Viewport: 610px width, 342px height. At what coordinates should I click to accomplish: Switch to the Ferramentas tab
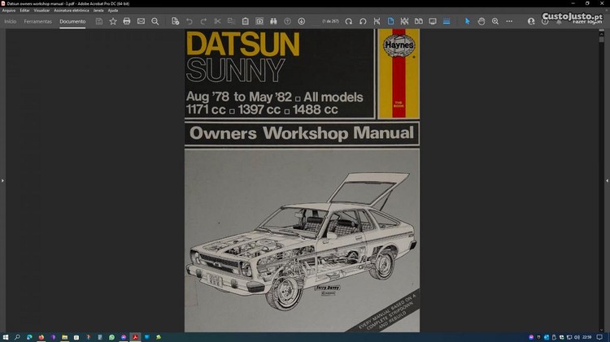point(37,21)
